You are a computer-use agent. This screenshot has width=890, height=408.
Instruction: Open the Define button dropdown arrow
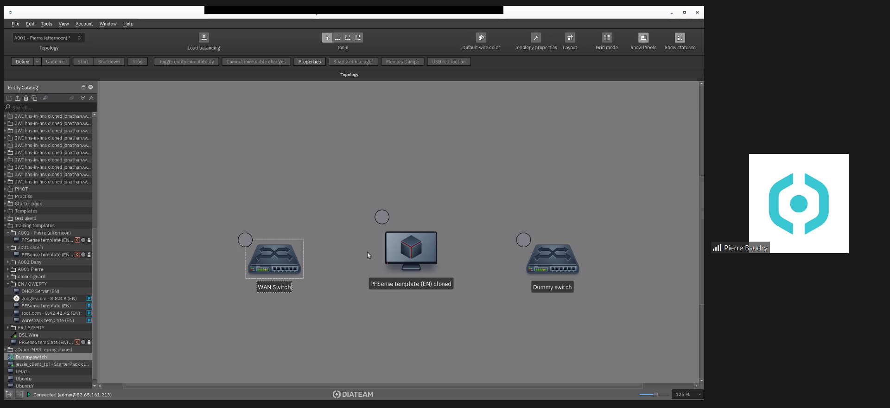point(37,62)
